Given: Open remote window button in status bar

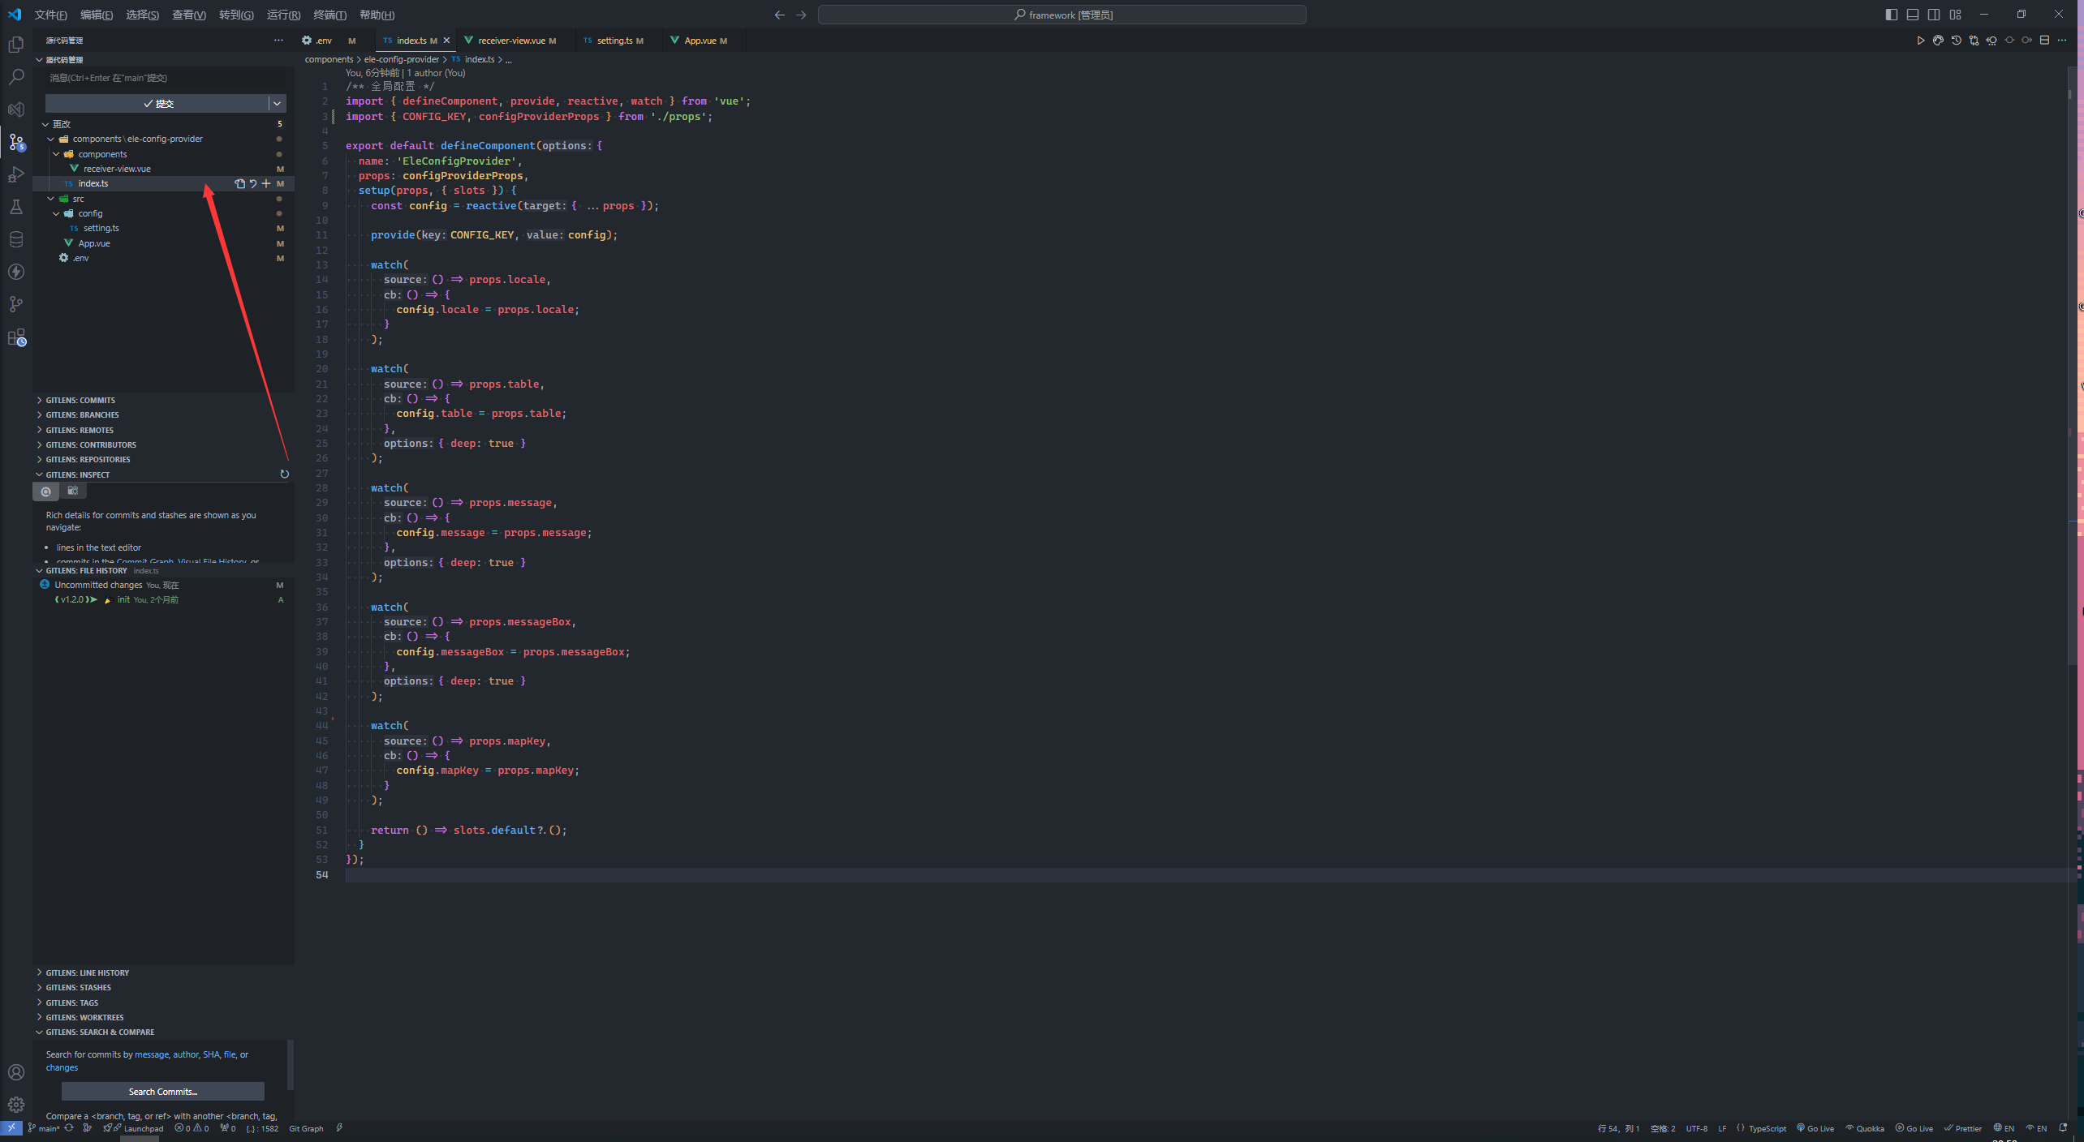Looking at the screenshot, I should 11,1128.
